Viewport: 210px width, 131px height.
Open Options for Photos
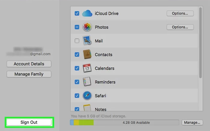(180, 27)
